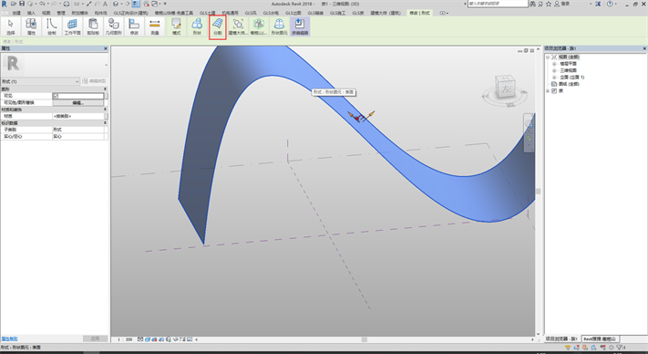Viewport: 648px width, 354px height.
Task: Click the Divide surface (分割) tool
Action: click(218, 26)
